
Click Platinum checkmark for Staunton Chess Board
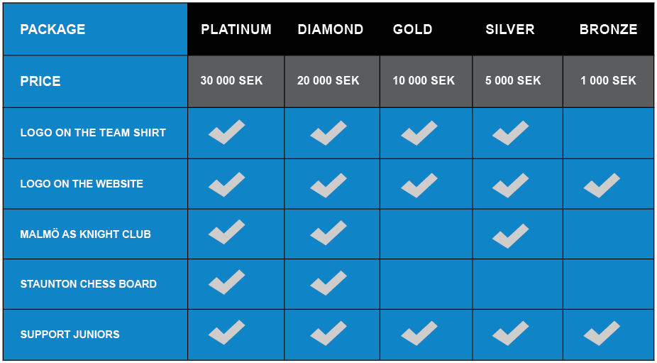coord(226,282)
